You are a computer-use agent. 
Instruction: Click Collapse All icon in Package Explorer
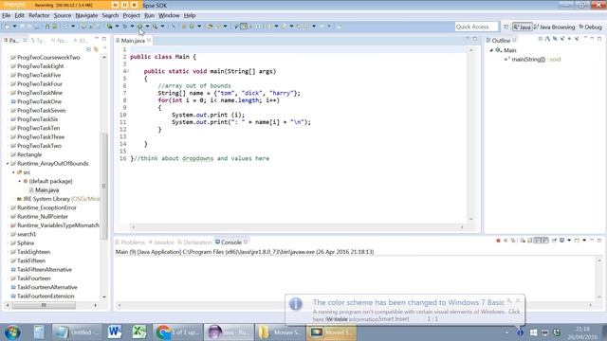tap(88, 49)
